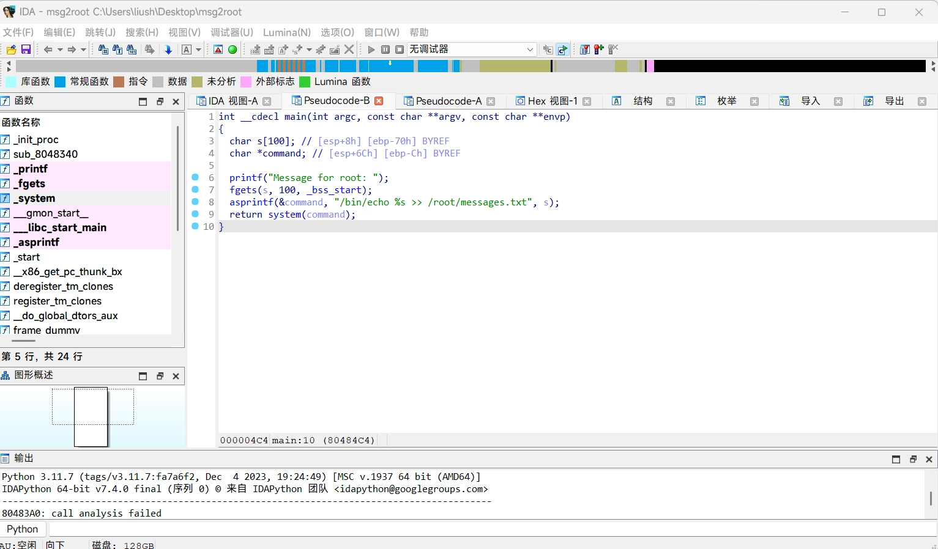Click the Python command input field
The width and height of the screenshot is (938, 549).
[x=493, y=529]
